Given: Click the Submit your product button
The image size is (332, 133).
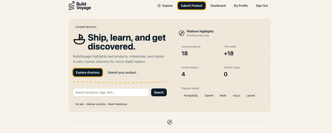Looking at the screenshot, I should tap(122, 73).
